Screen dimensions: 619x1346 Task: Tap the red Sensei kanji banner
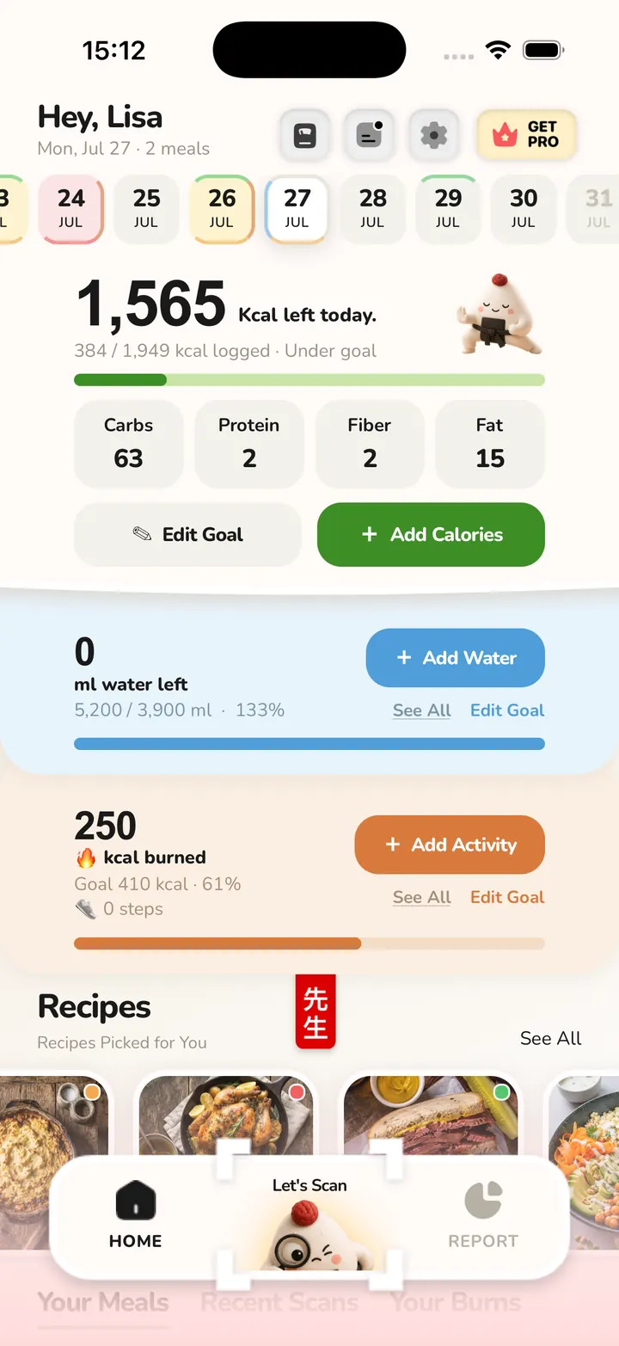316,1011
